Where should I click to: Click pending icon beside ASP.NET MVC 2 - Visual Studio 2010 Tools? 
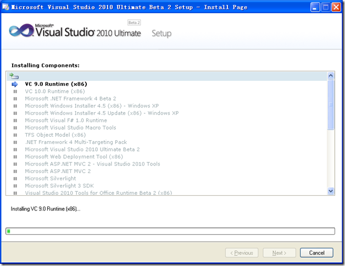point(15,164)
